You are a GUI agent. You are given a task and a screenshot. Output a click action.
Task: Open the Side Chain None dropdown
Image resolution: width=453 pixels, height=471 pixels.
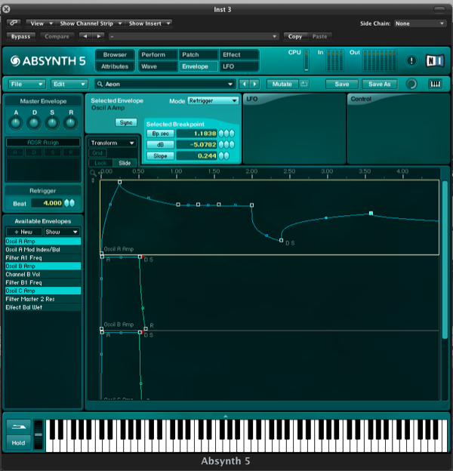(419, 23)
